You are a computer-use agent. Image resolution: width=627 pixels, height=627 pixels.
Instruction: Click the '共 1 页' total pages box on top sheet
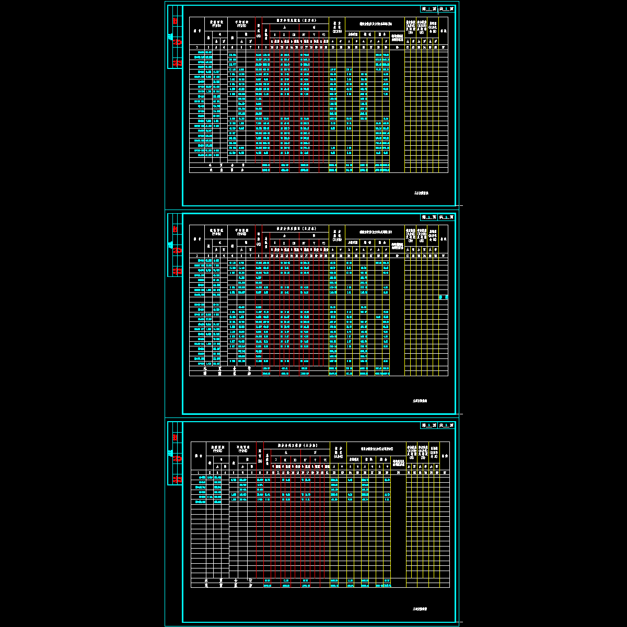coord(446,9)
